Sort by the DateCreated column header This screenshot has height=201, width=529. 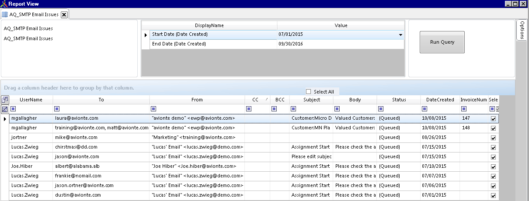click(440, 100)
